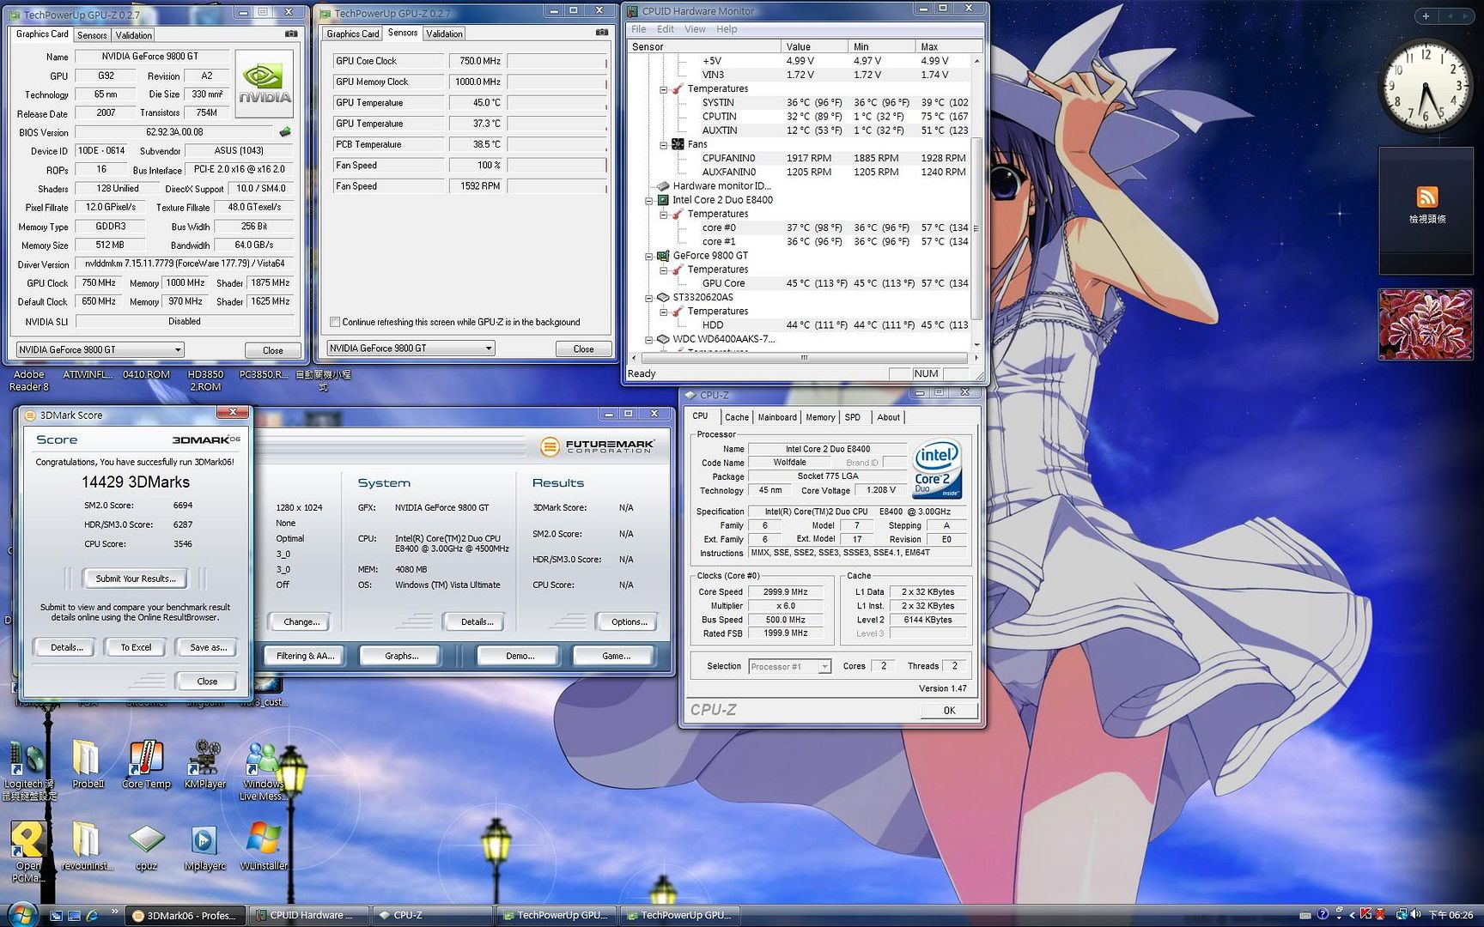Click the Intel Core 2 Duo logo in CPU-Z
1484x927 pixels.
(937, 470)
